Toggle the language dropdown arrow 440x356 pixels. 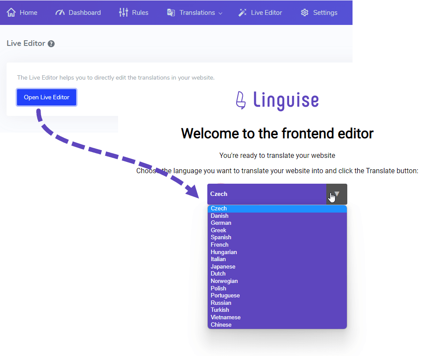[337, 194]
